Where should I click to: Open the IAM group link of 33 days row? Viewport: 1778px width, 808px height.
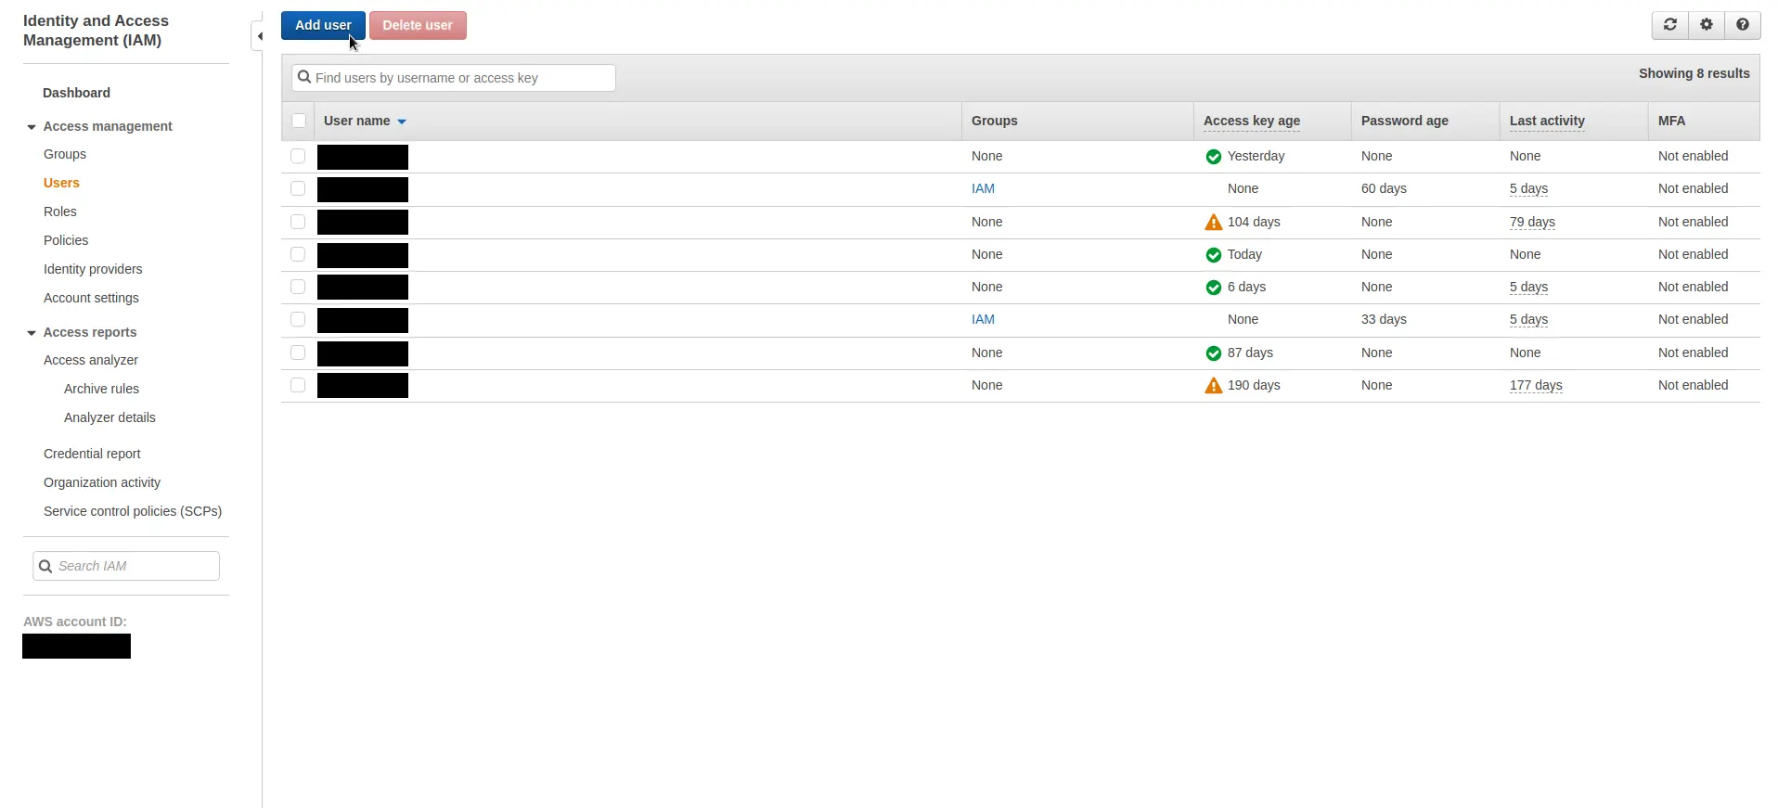click(983, 319)
